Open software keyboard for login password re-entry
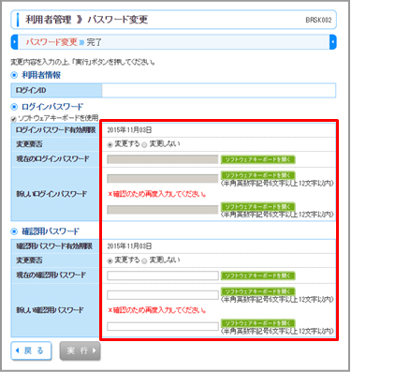 tap(258, 206)
